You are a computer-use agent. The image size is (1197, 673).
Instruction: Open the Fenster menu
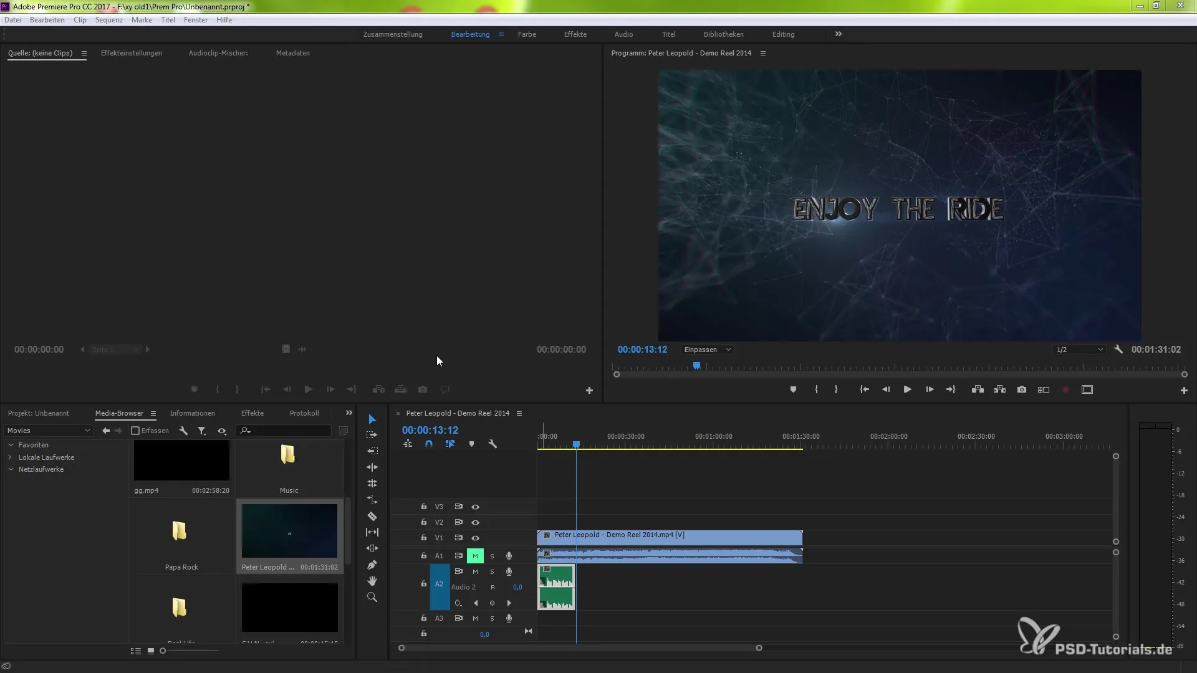click(x=196, y=20)
